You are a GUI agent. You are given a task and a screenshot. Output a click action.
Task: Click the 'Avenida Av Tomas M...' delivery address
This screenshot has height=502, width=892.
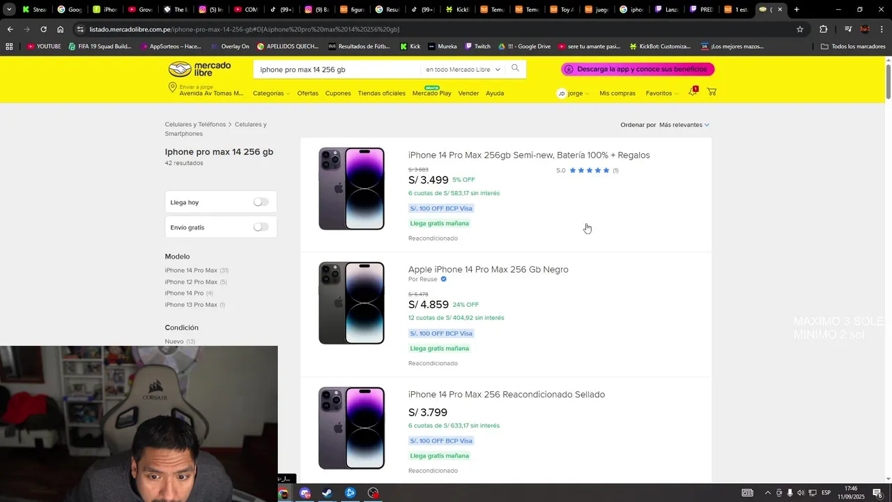(211, 93)
